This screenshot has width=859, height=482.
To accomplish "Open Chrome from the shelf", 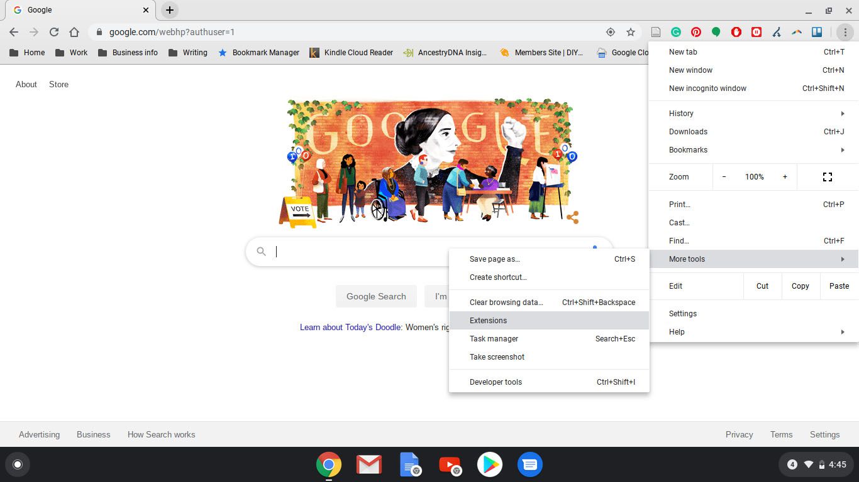I will tap(329, 464).
